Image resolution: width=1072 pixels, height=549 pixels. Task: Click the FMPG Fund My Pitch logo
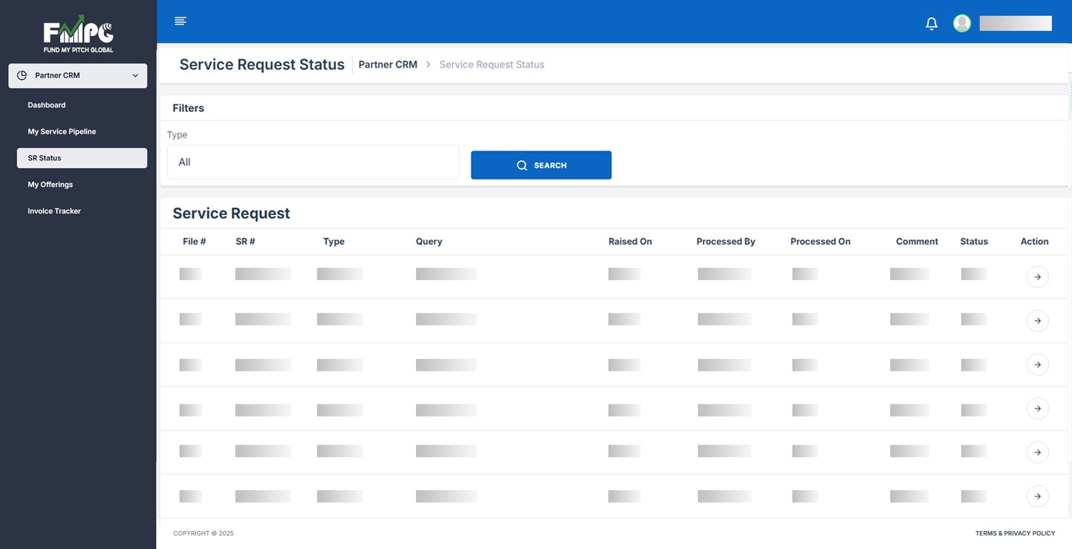[x=78, y=35]
